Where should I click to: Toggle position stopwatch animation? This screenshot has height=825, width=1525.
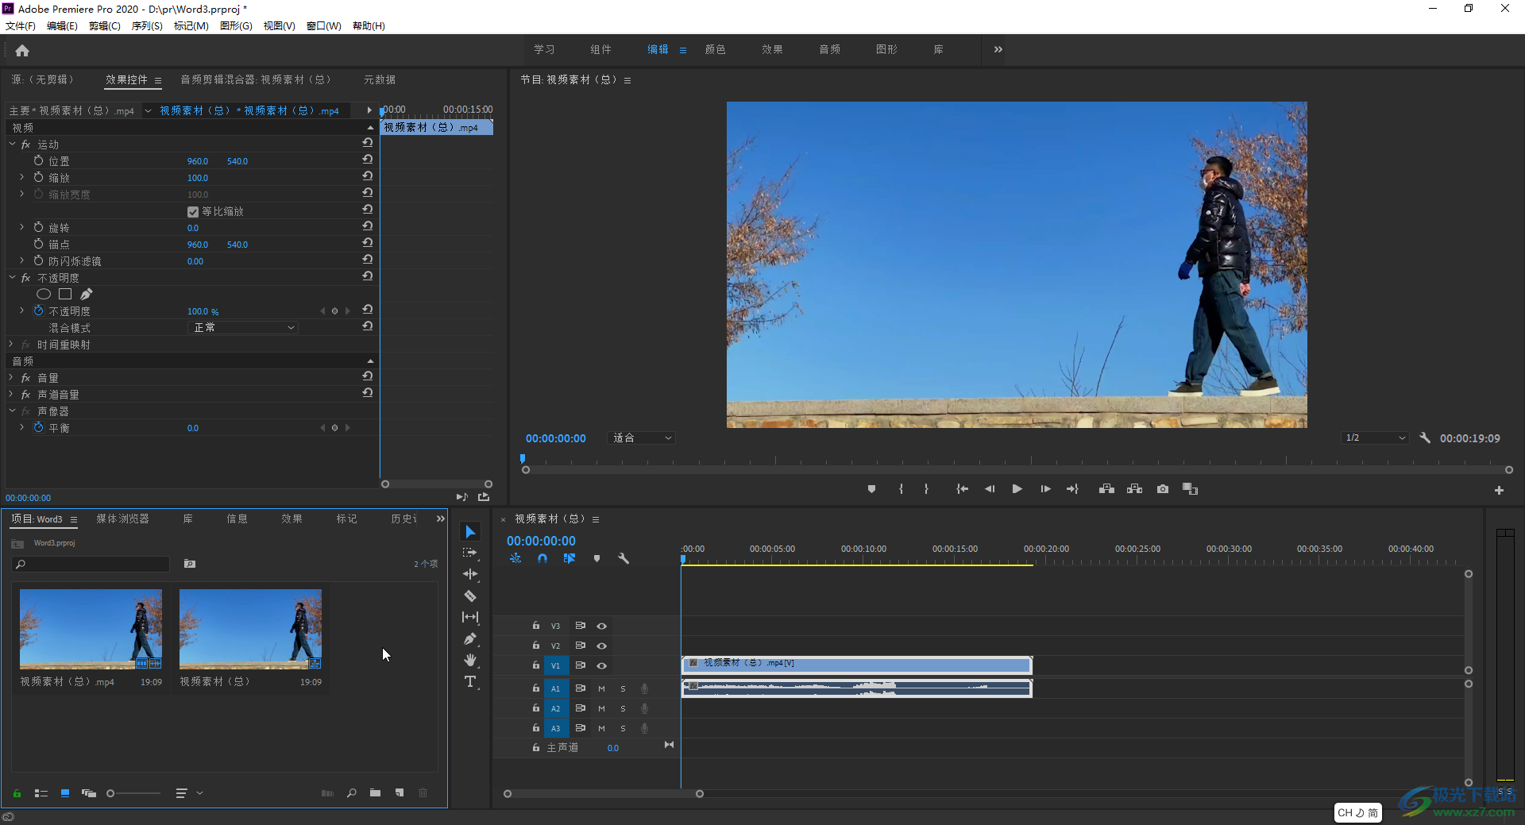[38, 160]
